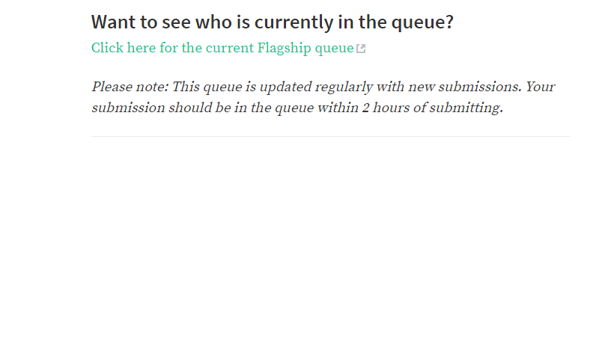Click "submissions." in the italic note
611x344 pixels.
click(480, 87)
